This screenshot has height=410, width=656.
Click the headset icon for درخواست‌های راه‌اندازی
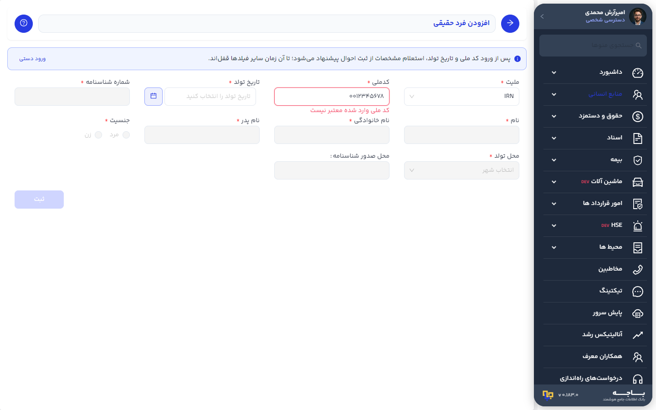click(x=638, y=379)
